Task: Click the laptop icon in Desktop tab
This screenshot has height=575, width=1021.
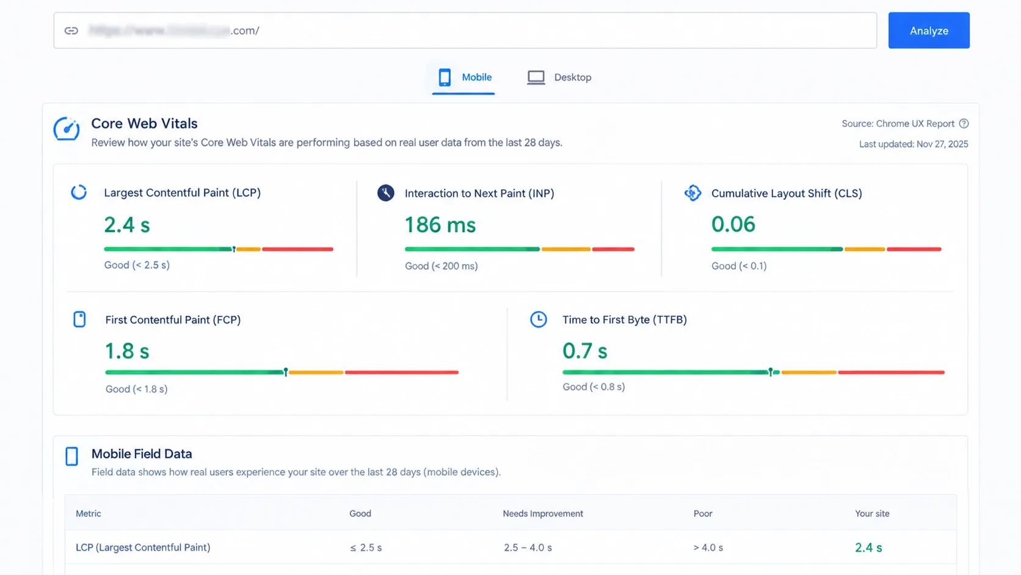Action: click(536, 78)
